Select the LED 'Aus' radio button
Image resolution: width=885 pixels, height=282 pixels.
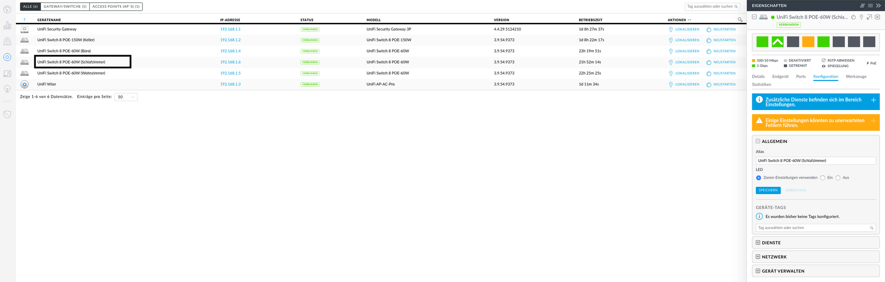[838, 178]
